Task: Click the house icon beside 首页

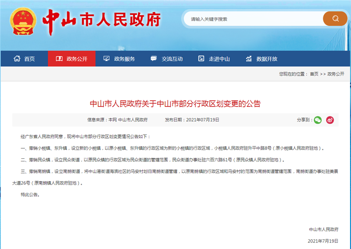Action: pos(17,59)
